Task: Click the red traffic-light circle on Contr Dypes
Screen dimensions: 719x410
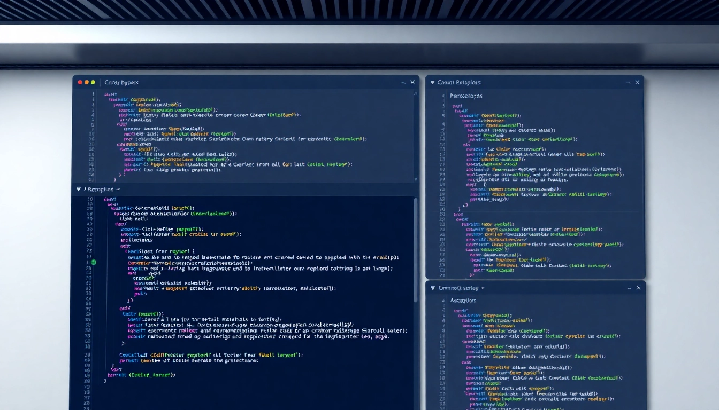Action: click(x=79, y=83)
